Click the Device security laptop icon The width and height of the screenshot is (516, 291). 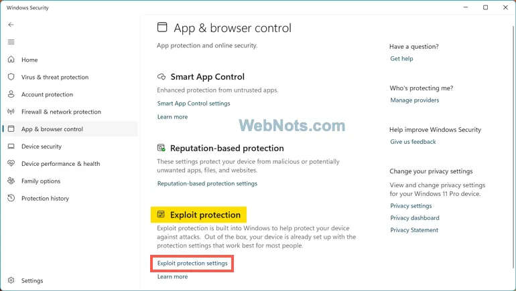11,146
